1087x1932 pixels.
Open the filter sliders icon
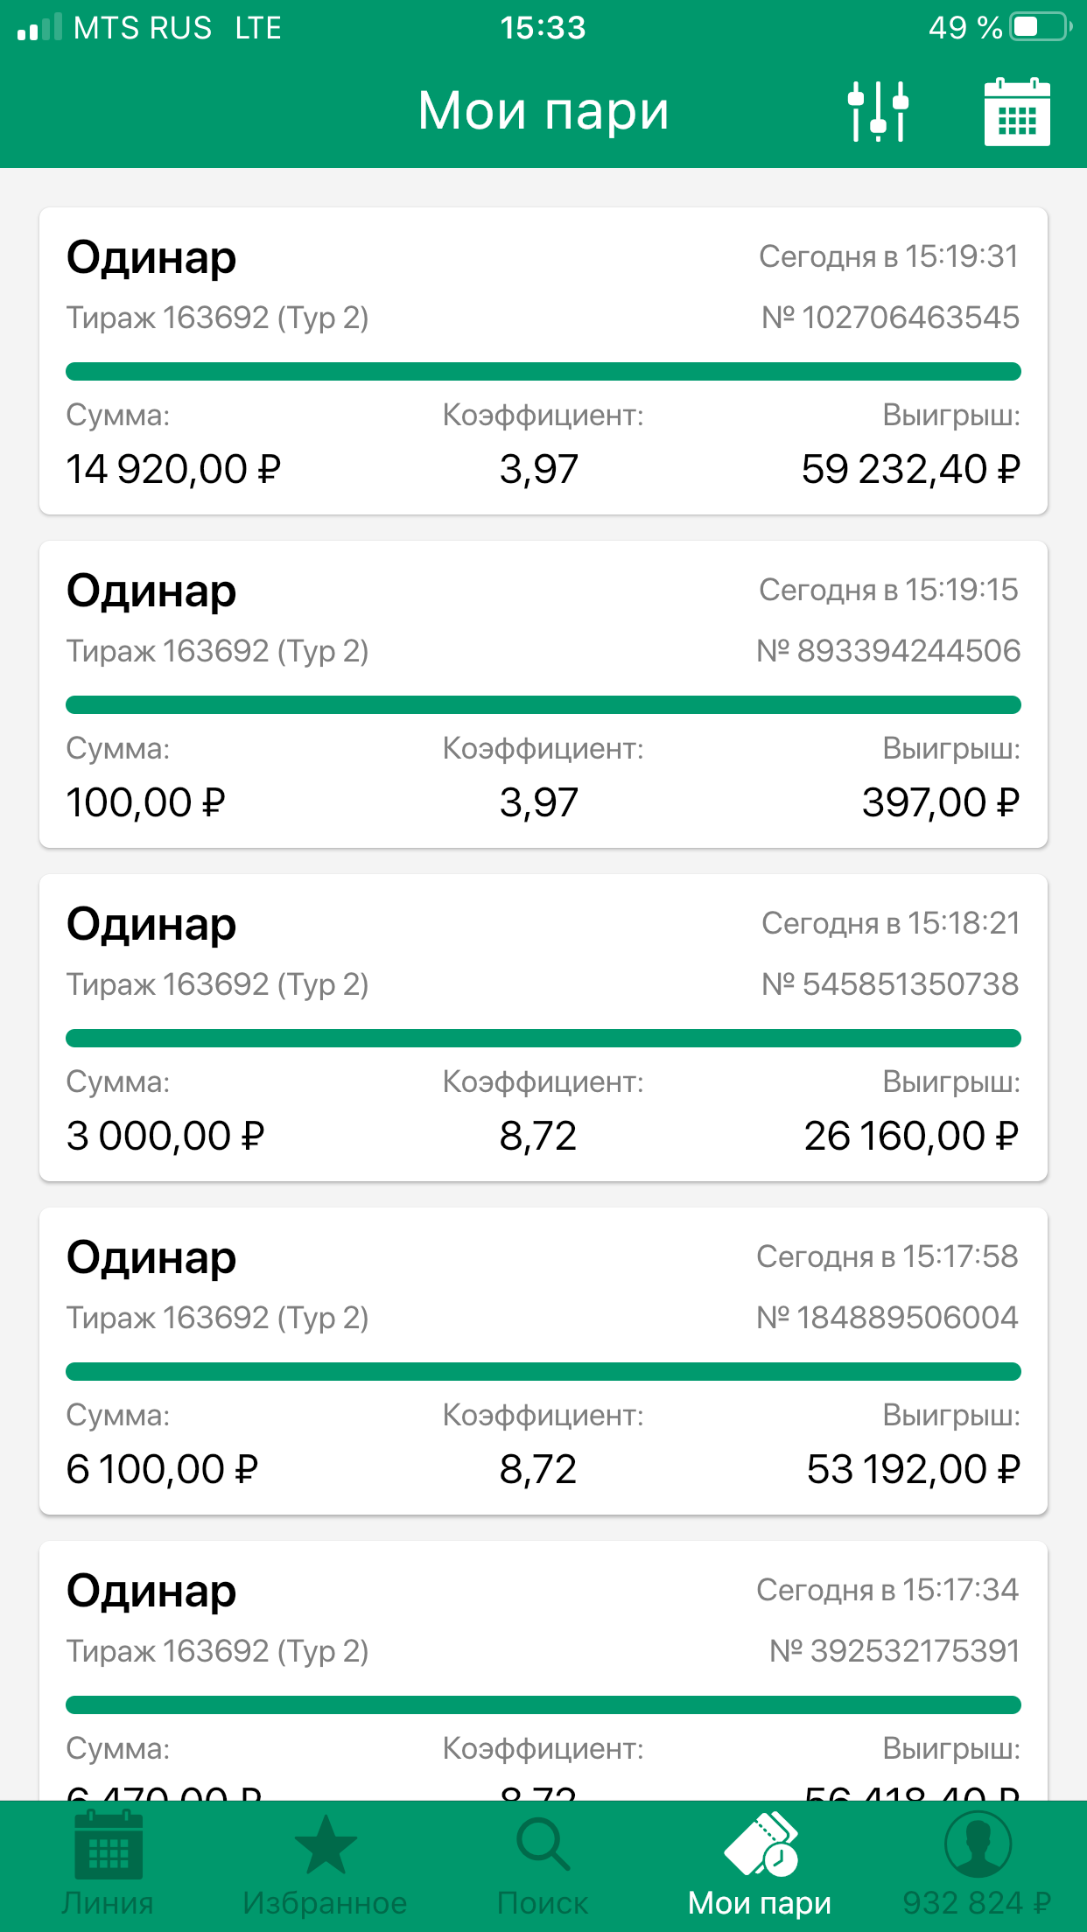(x=878, y=111)
